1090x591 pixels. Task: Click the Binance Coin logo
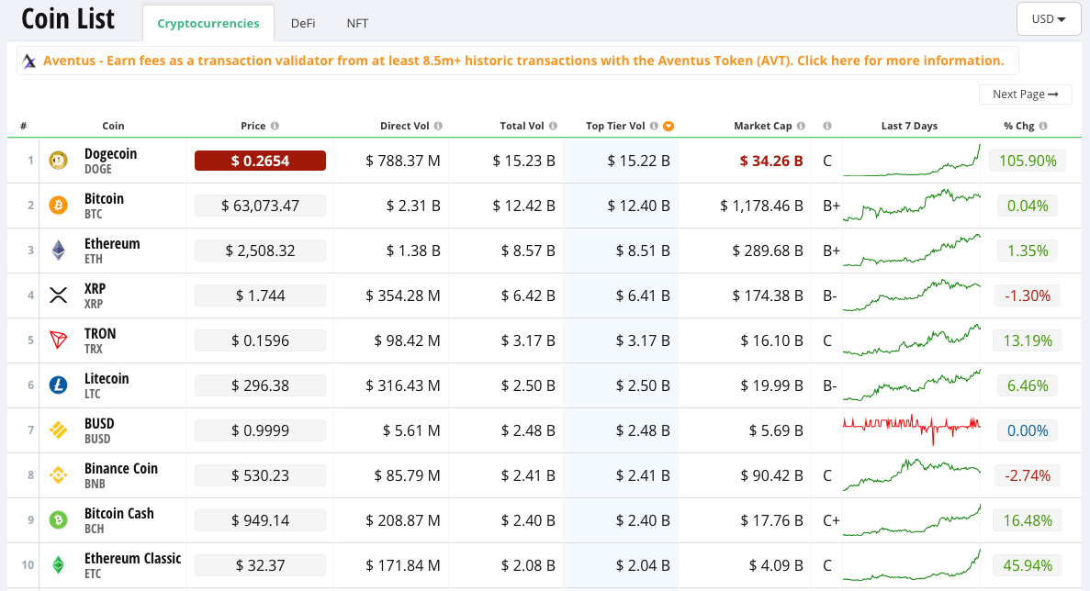[x=59, y=475]
